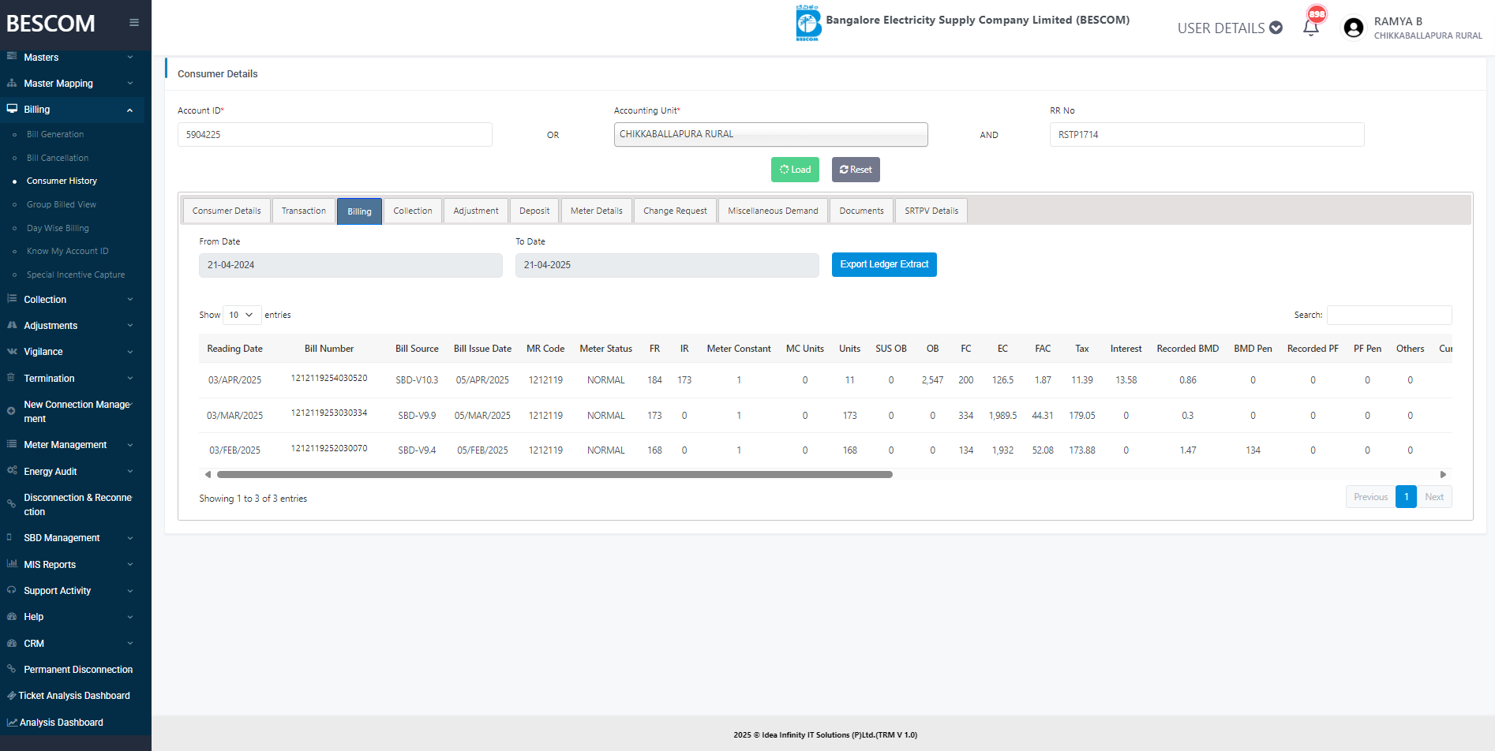Viewport: 1495px width, 751px height.
Task: Click the BESCOM company logo
Action: [808, 23]
